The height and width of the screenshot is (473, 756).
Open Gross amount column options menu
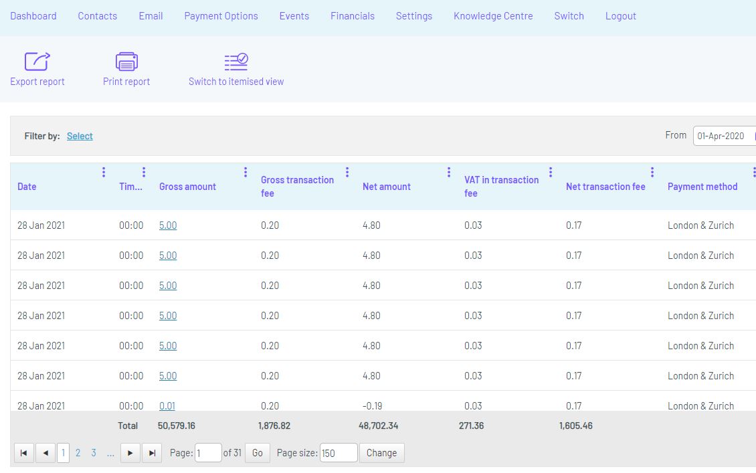click(x=246, y=173)
